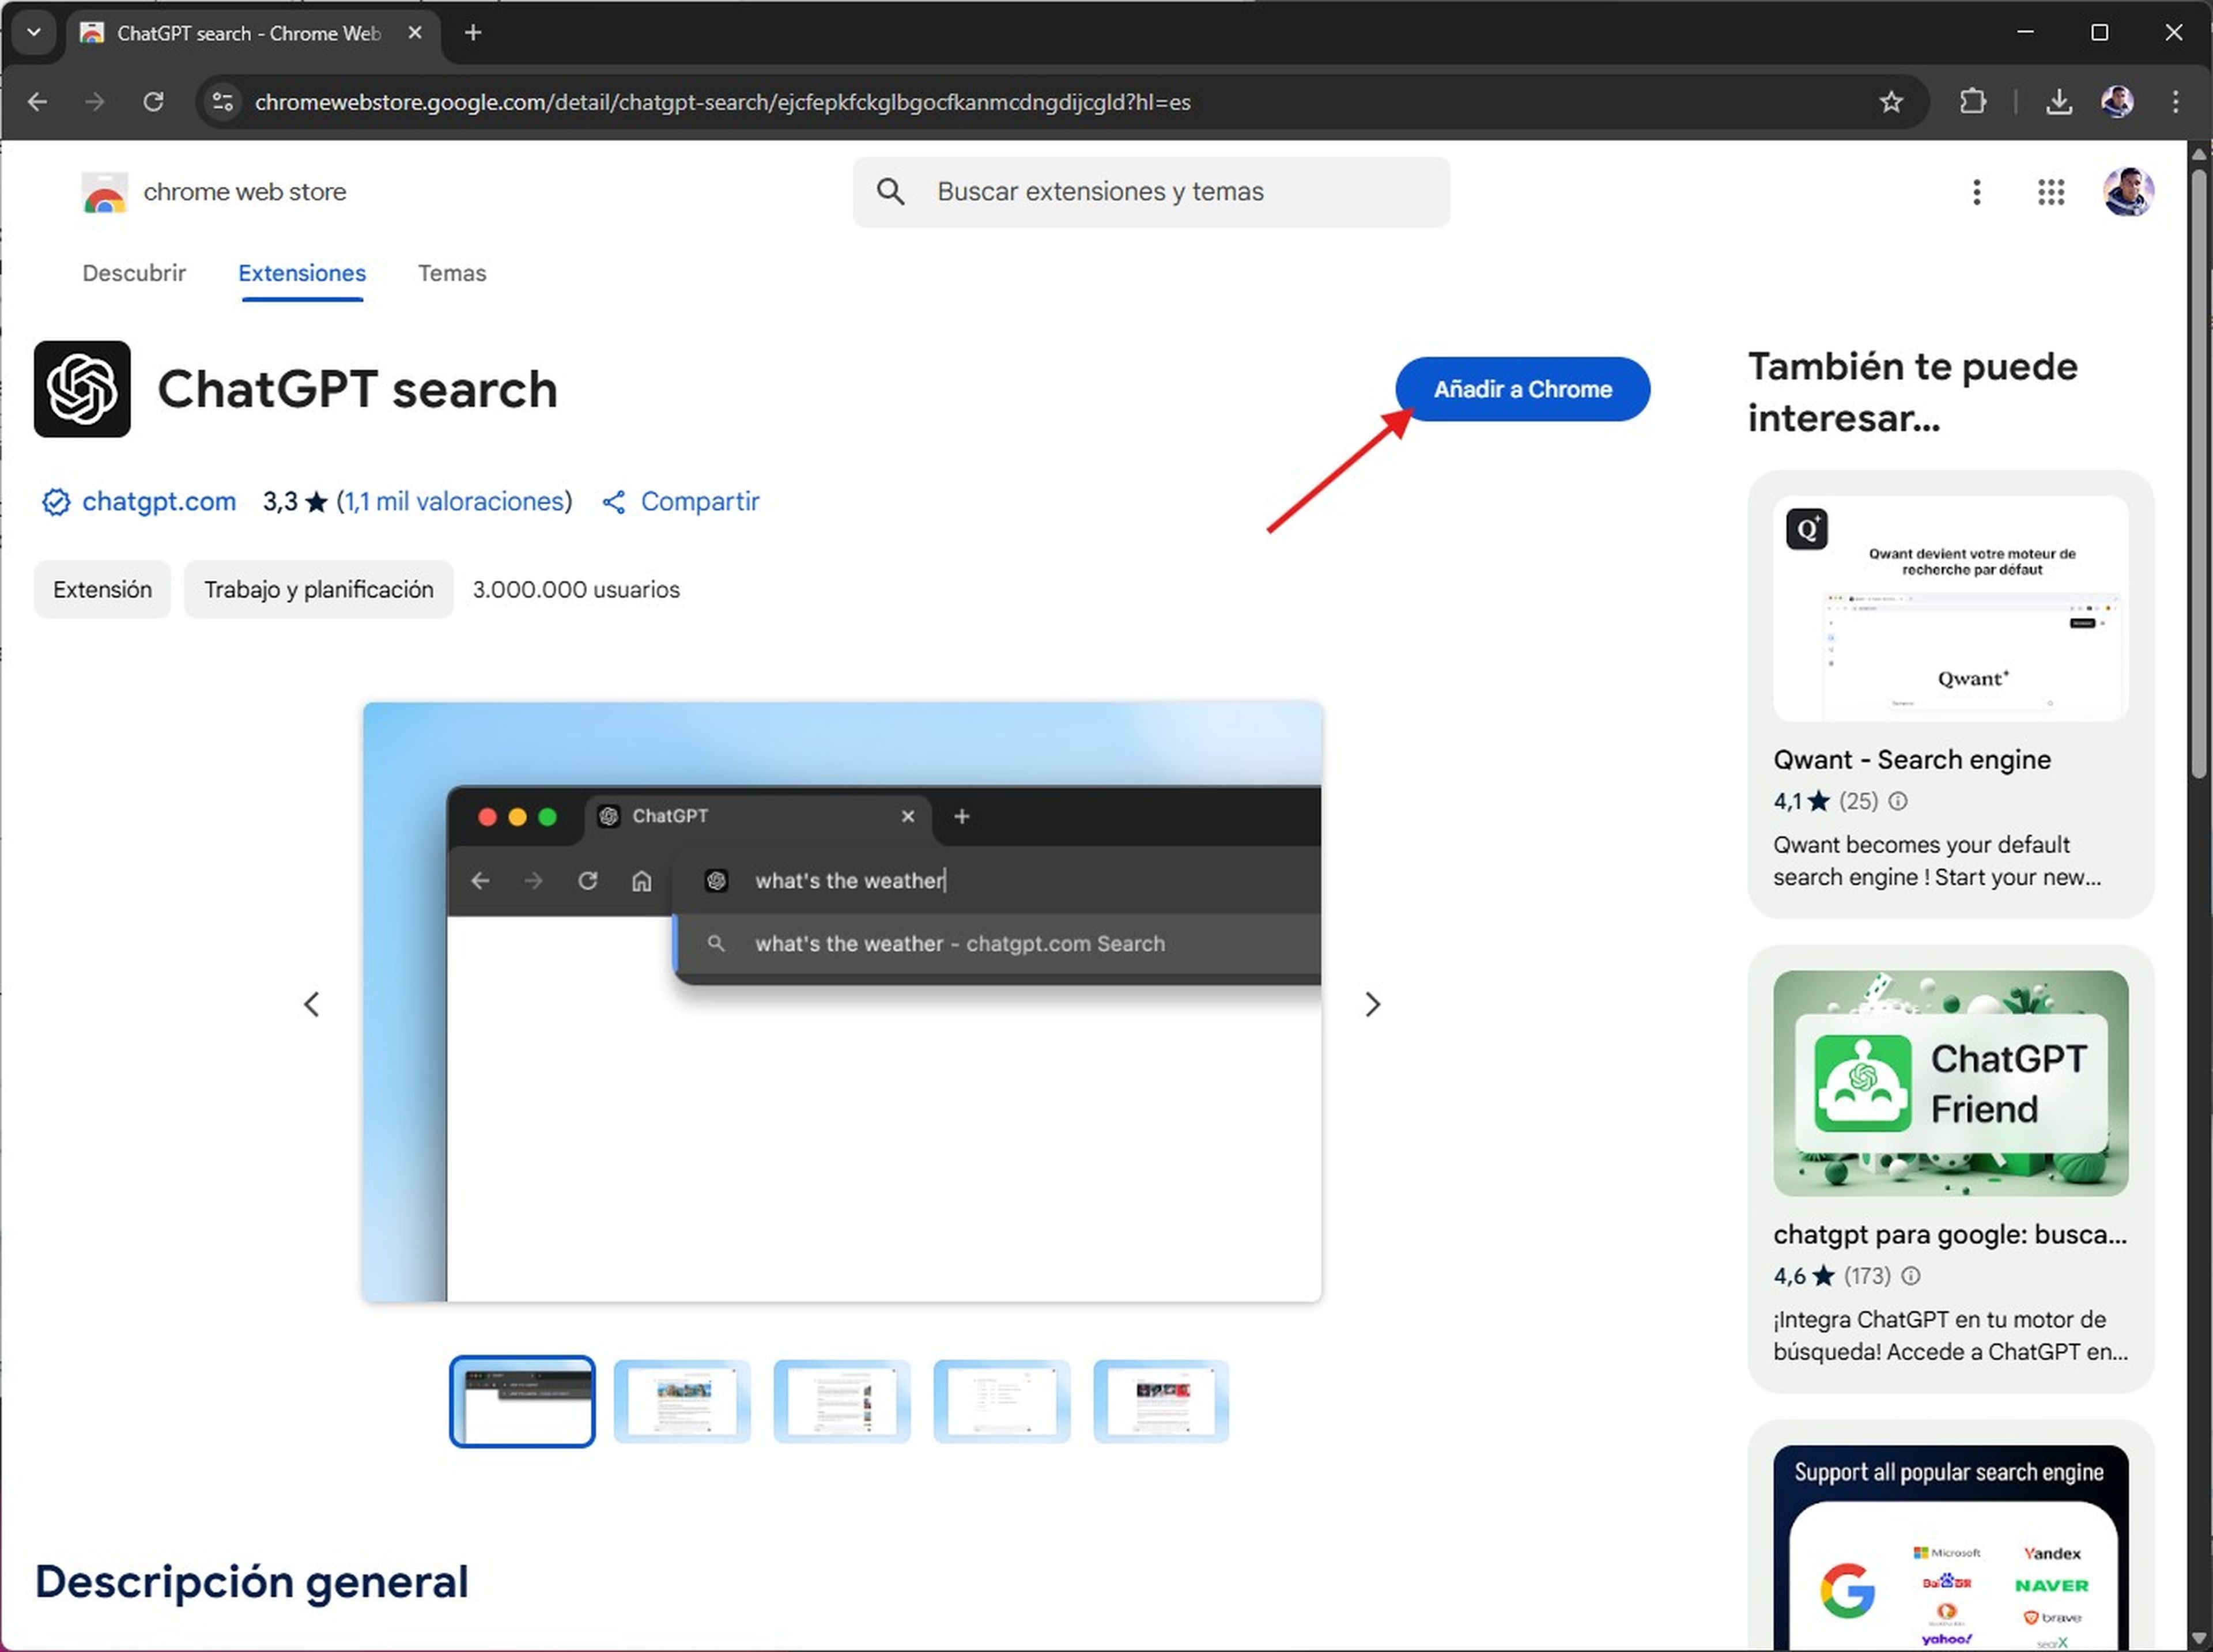This screenshot has height=1652, width=2213.
Task: Open the tab search dropdown arrow
Action: [33, 32]
